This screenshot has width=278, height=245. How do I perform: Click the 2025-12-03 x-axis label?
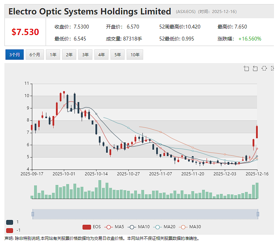coord(225,174)
